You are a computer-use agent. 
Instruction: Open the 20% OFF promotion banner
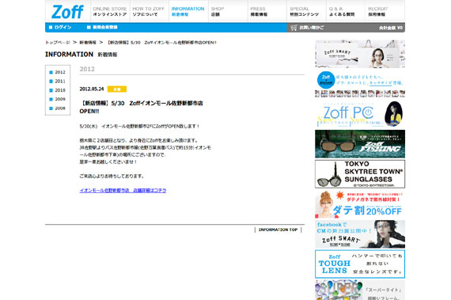(x=360, y=204)
